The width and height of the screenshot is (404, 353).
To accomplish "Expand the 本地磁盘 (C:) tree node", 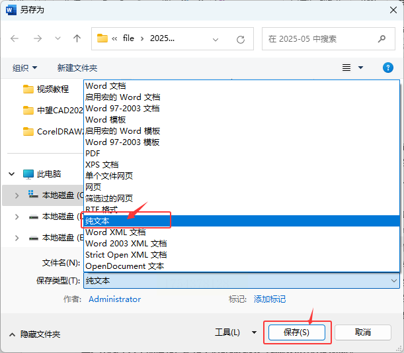I will point(17,195).
